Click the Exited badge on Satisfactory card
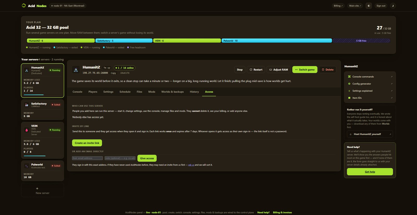Screen dimensions: 417x215 [x=56, y=105]
